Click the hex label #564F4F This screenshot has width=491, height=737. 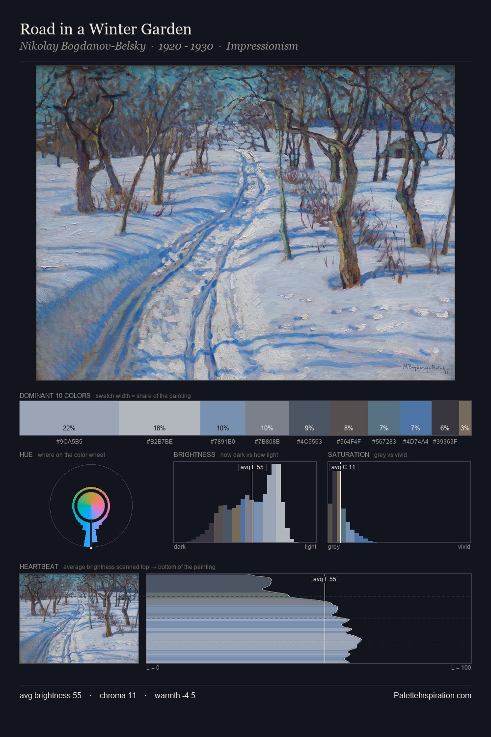[x=349, y=441]
